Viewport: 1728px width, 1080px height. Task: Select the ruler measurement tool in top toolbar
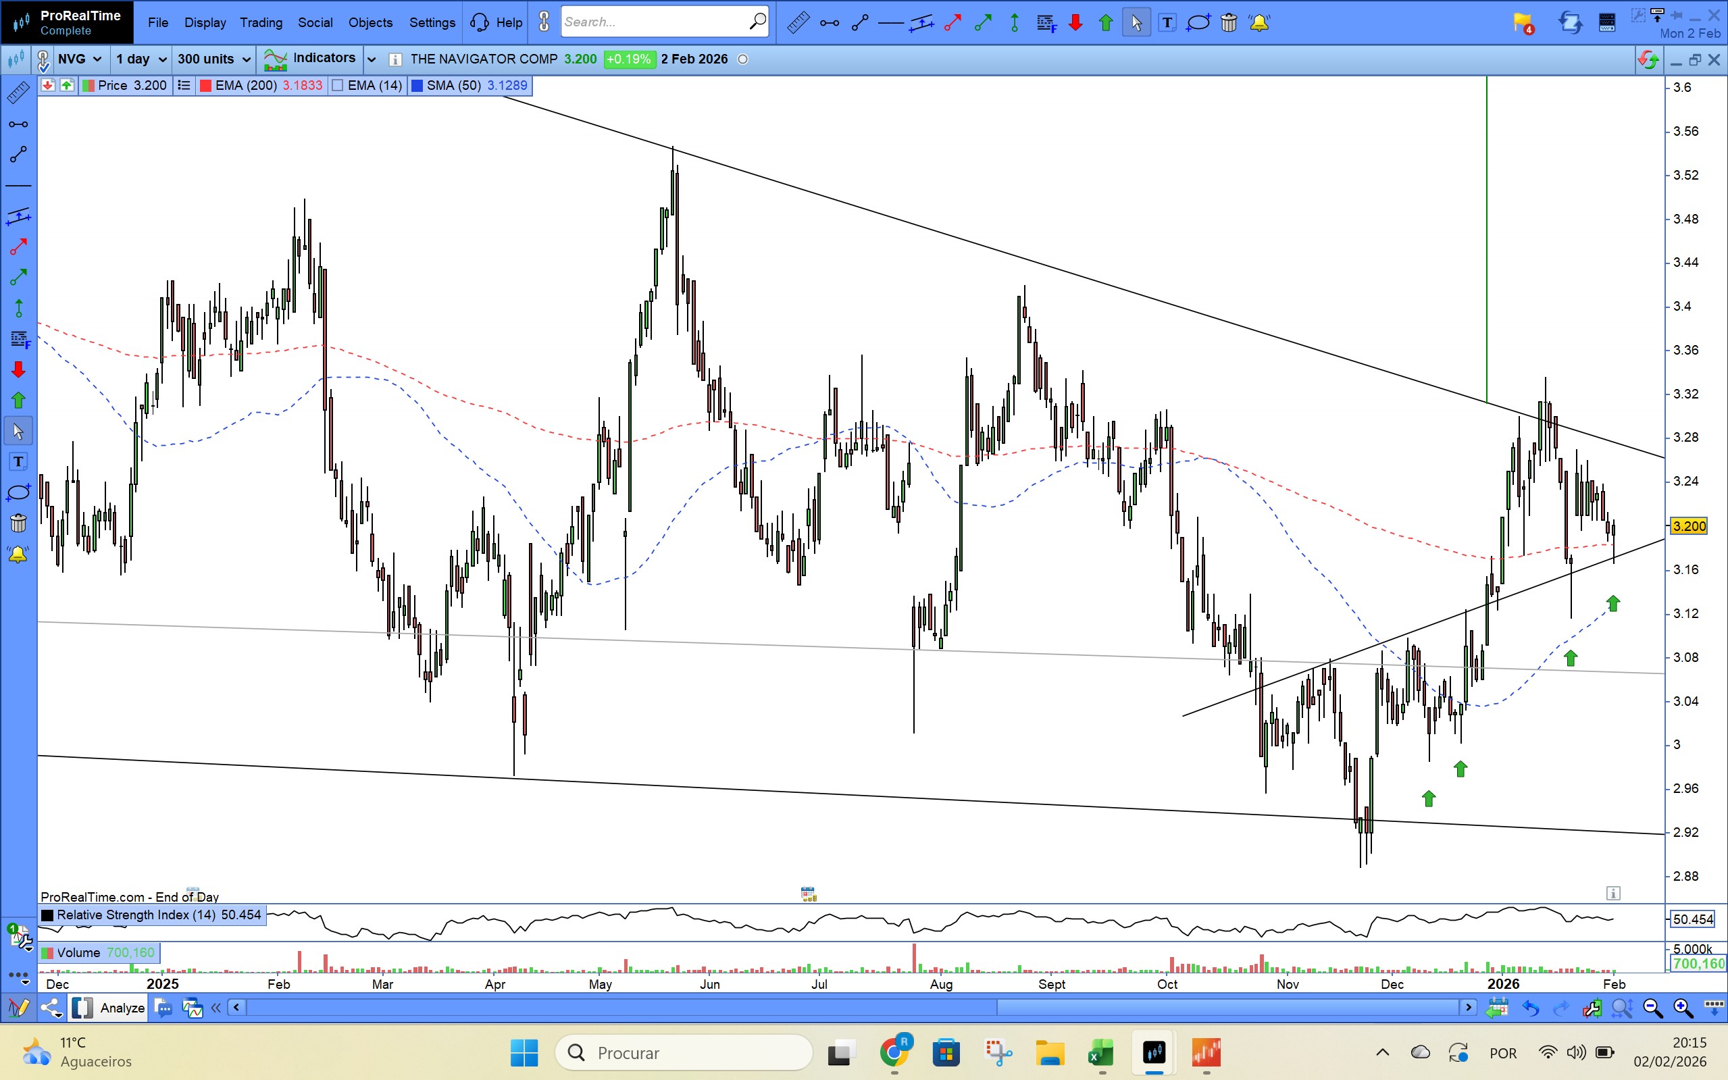[x=797, y=23]
